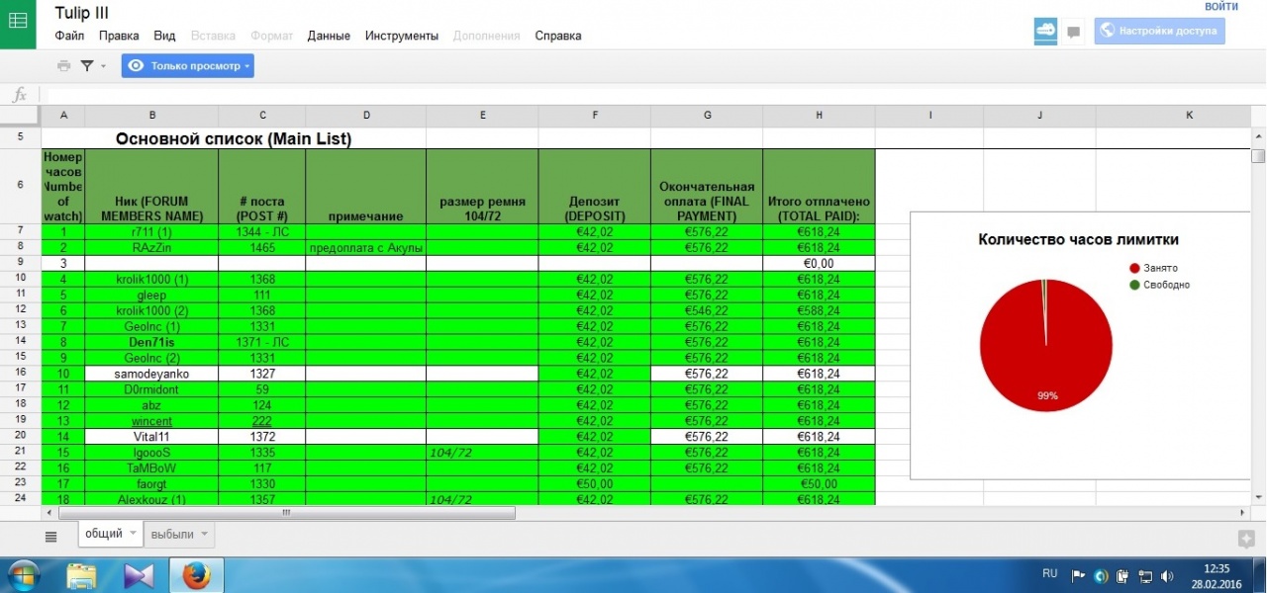Open the all sheets list icon

(51, 536)
